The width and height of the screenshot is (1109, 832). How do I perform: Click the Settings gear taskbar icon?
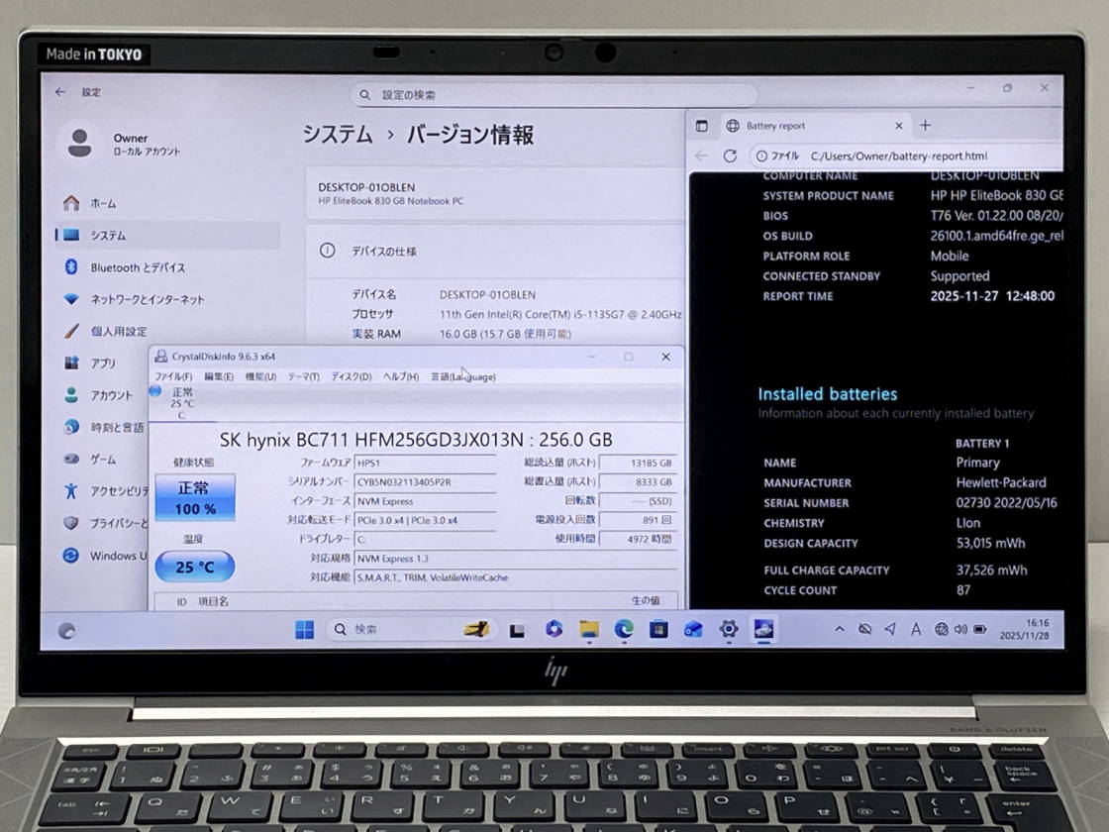[729, 630]
